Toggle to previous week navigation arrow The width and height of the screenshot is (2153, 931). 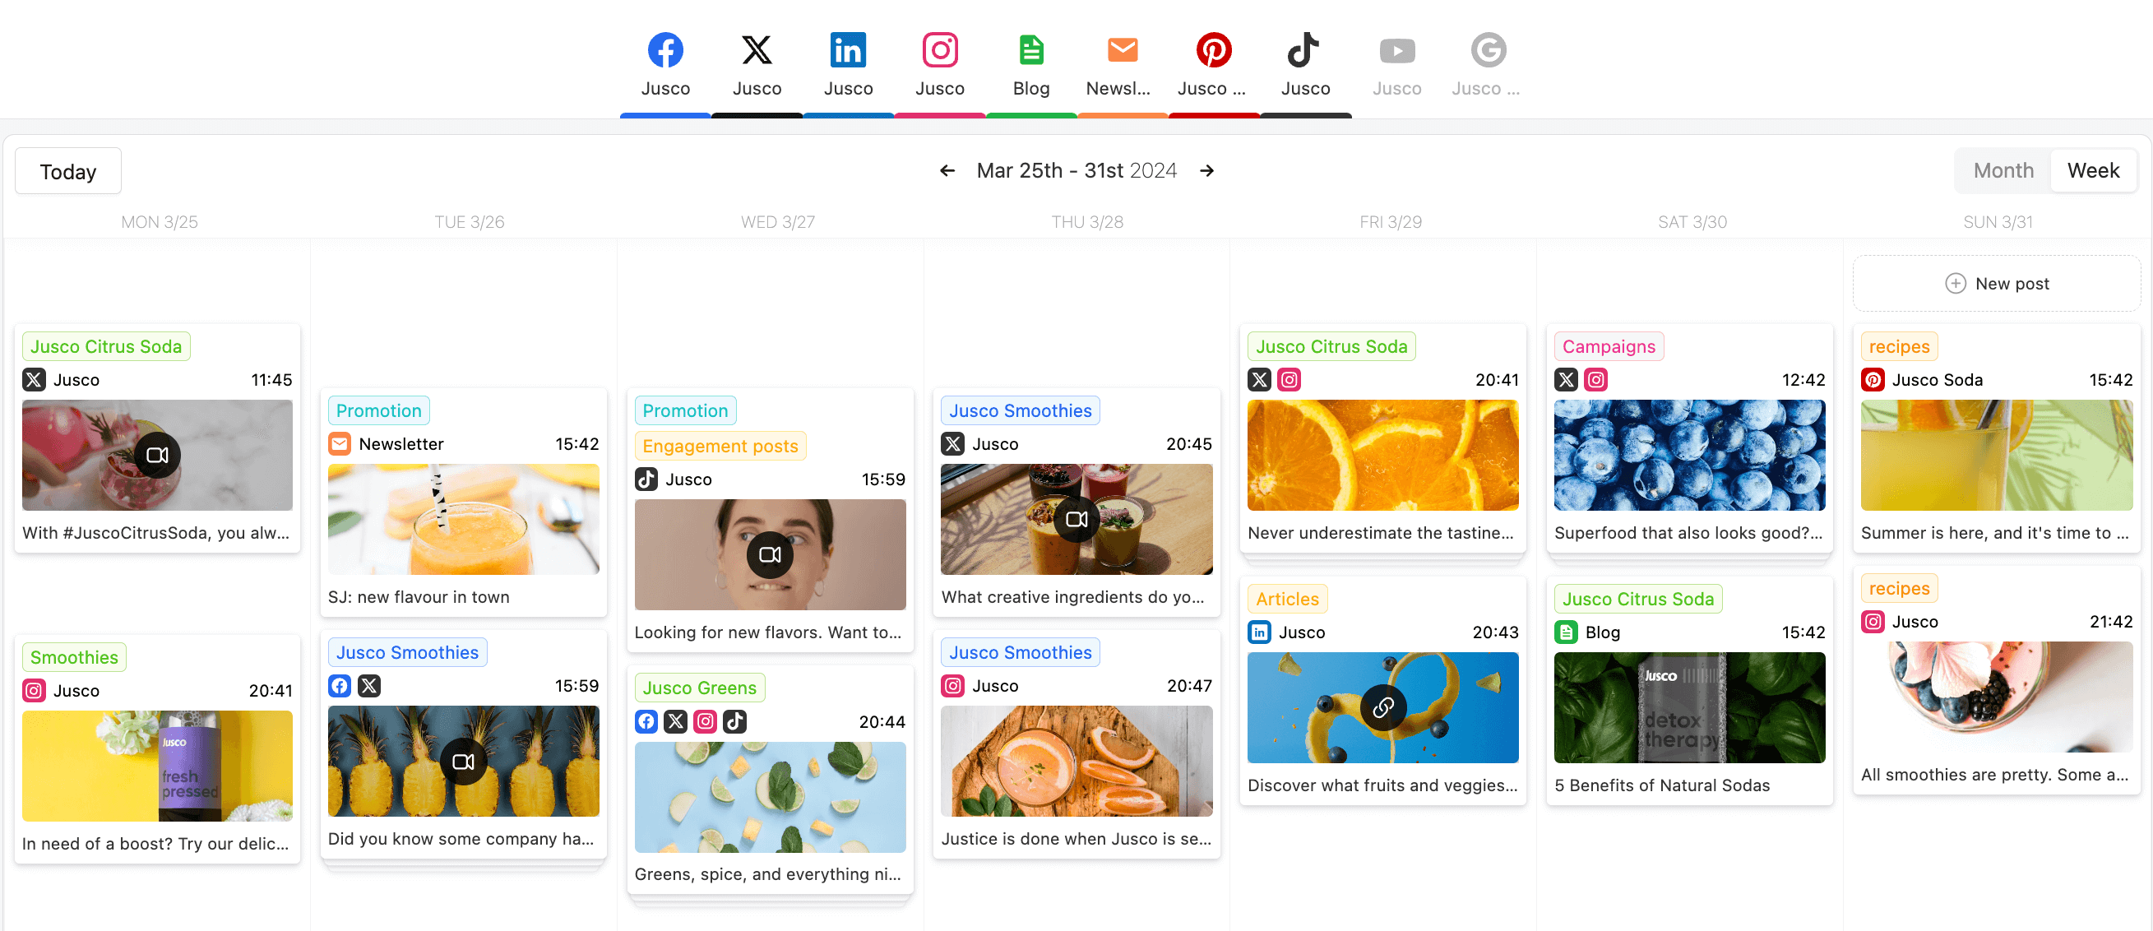click(947, 170)
